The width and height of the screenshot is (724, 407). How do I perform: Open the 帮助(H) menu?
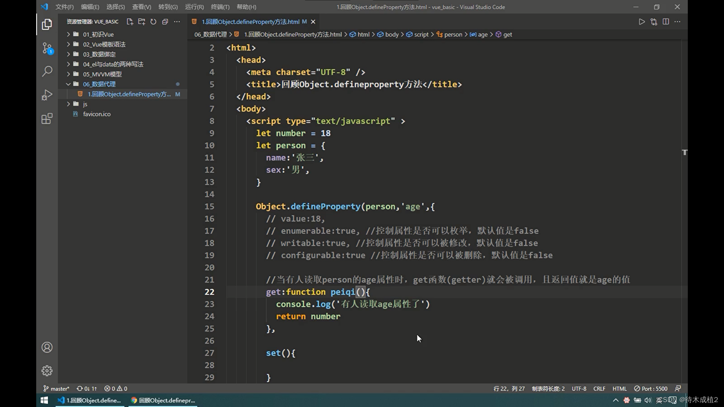point(246,7)
